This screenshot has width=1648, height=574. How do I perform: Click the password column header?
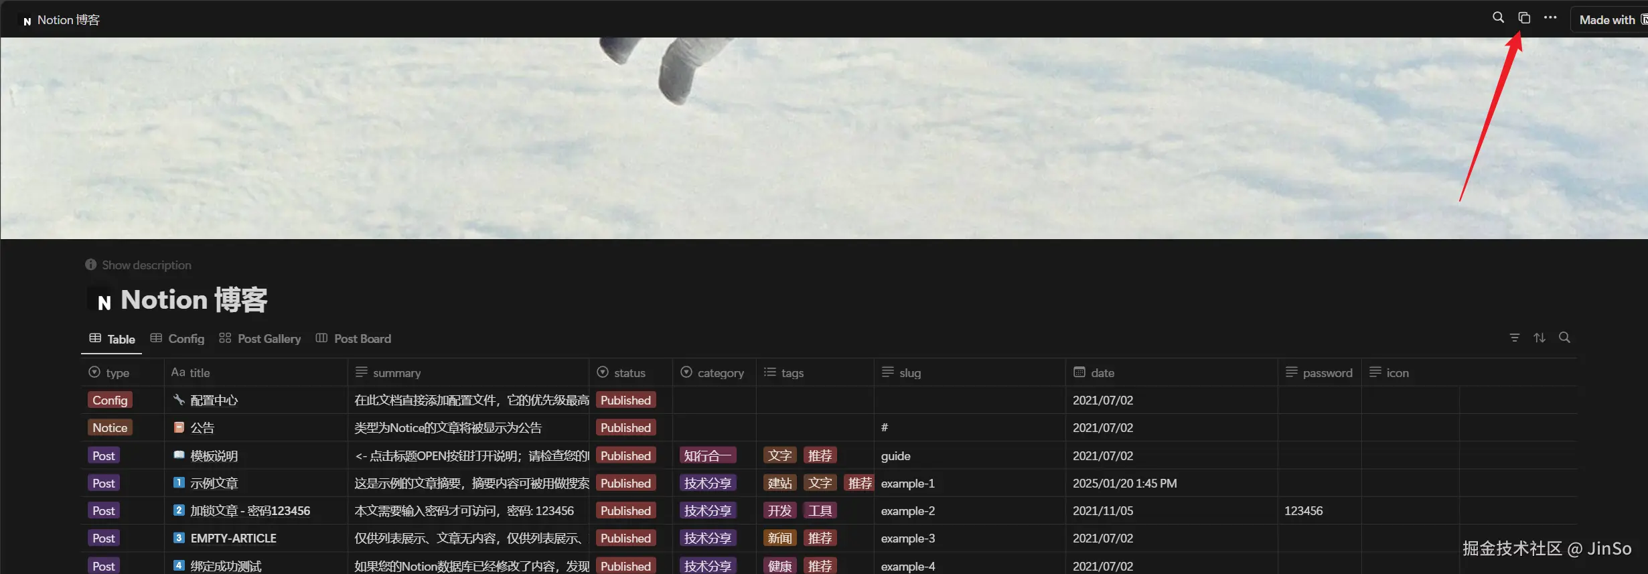1320,372
